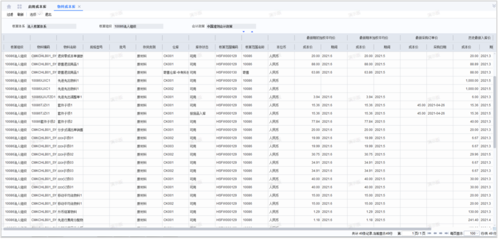Click the 退出 toolbar button
Screen dimensions: 499x240
49,15
